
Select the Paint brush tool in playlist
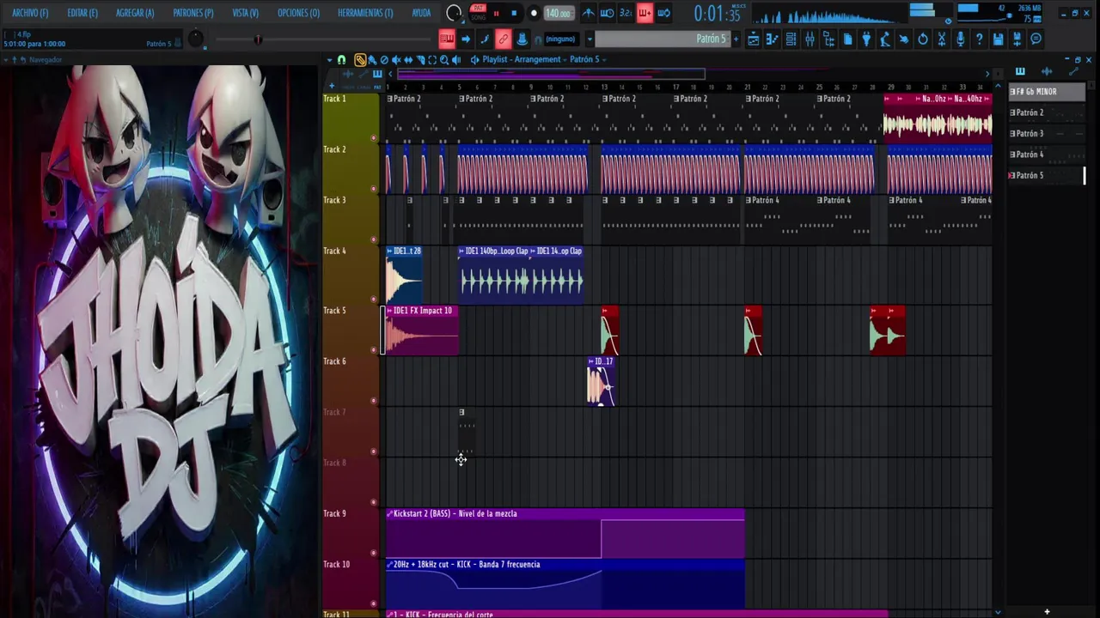(x=372, y=60)
